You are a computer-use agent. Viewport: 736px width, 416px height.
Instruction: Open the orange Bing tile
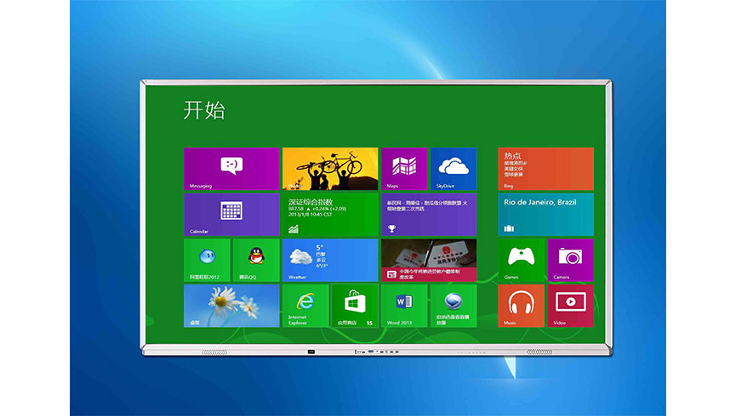point(545,169)
